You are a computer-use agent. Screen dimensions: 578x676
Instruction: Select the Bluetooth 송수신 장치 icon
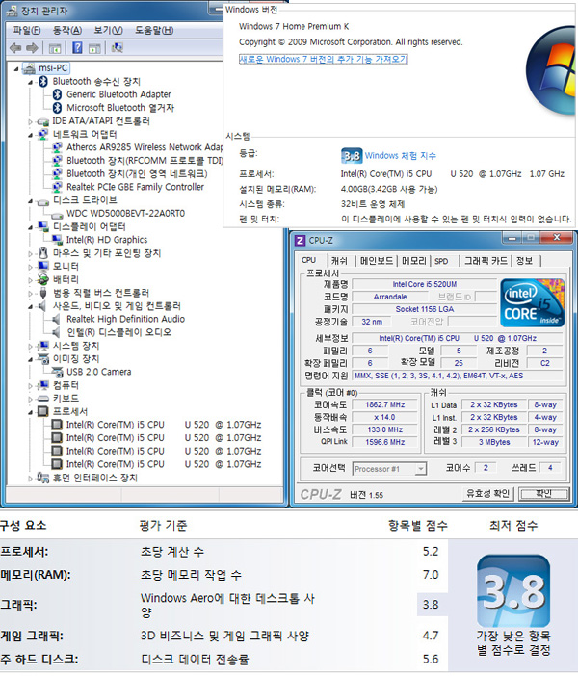click(x=43, y=81)
